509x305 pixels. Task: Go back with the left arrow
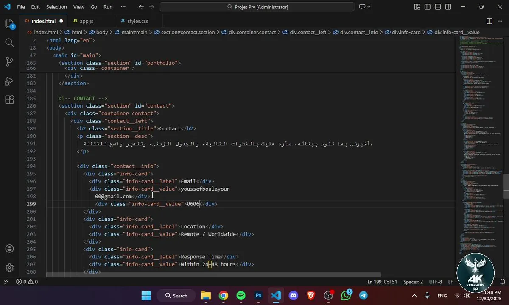pos(141,7)
